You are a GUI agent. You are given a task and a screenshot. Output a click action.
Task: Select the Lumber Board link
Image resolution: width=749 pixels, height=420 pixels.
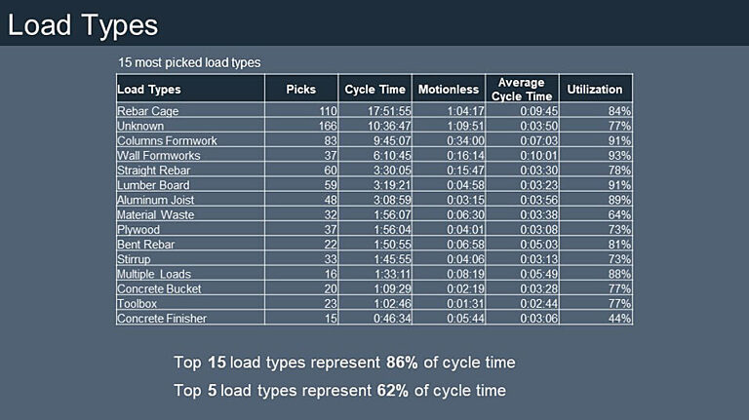click(x=153, y=185)
